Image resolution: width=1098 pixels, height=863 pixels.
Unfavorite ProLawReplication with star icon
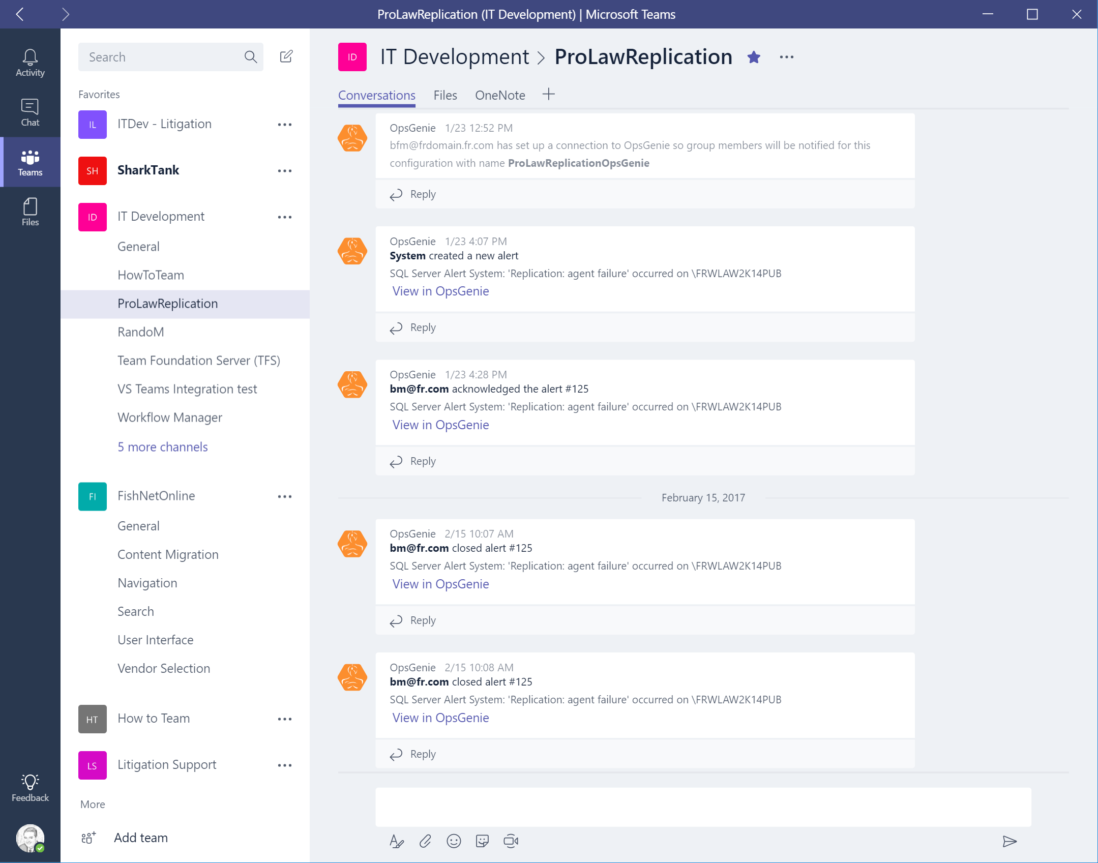click(x=754, y=57)
